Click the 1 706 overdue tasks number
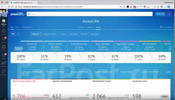 click(x=19, y=96)
